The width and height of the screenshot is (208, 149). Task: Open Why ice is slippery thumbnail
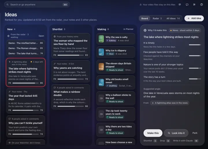coord(101,52)
